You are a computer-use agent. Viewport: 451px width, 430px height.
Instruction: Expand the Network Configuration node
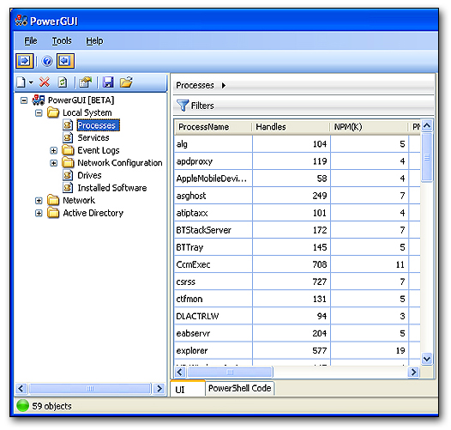53,163
